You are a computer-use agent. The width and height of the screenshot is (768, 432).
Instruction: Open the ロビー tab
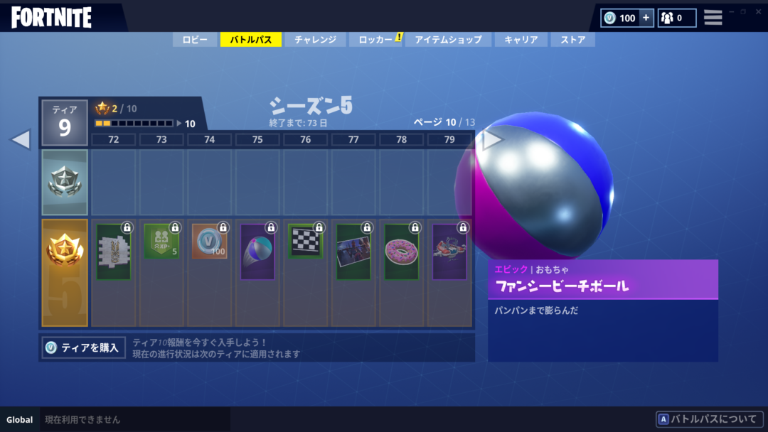click(194, 40)
